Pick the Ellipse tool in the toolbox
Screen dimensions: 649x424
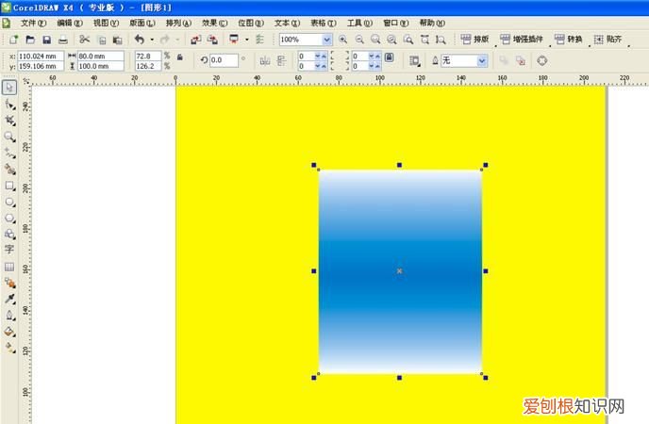pos(9,202)
